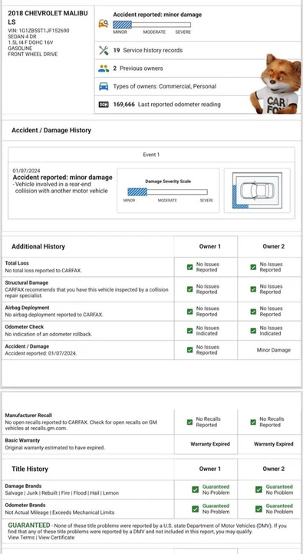
Task: Click the VIN number text
Action: [x=38, y=31]
